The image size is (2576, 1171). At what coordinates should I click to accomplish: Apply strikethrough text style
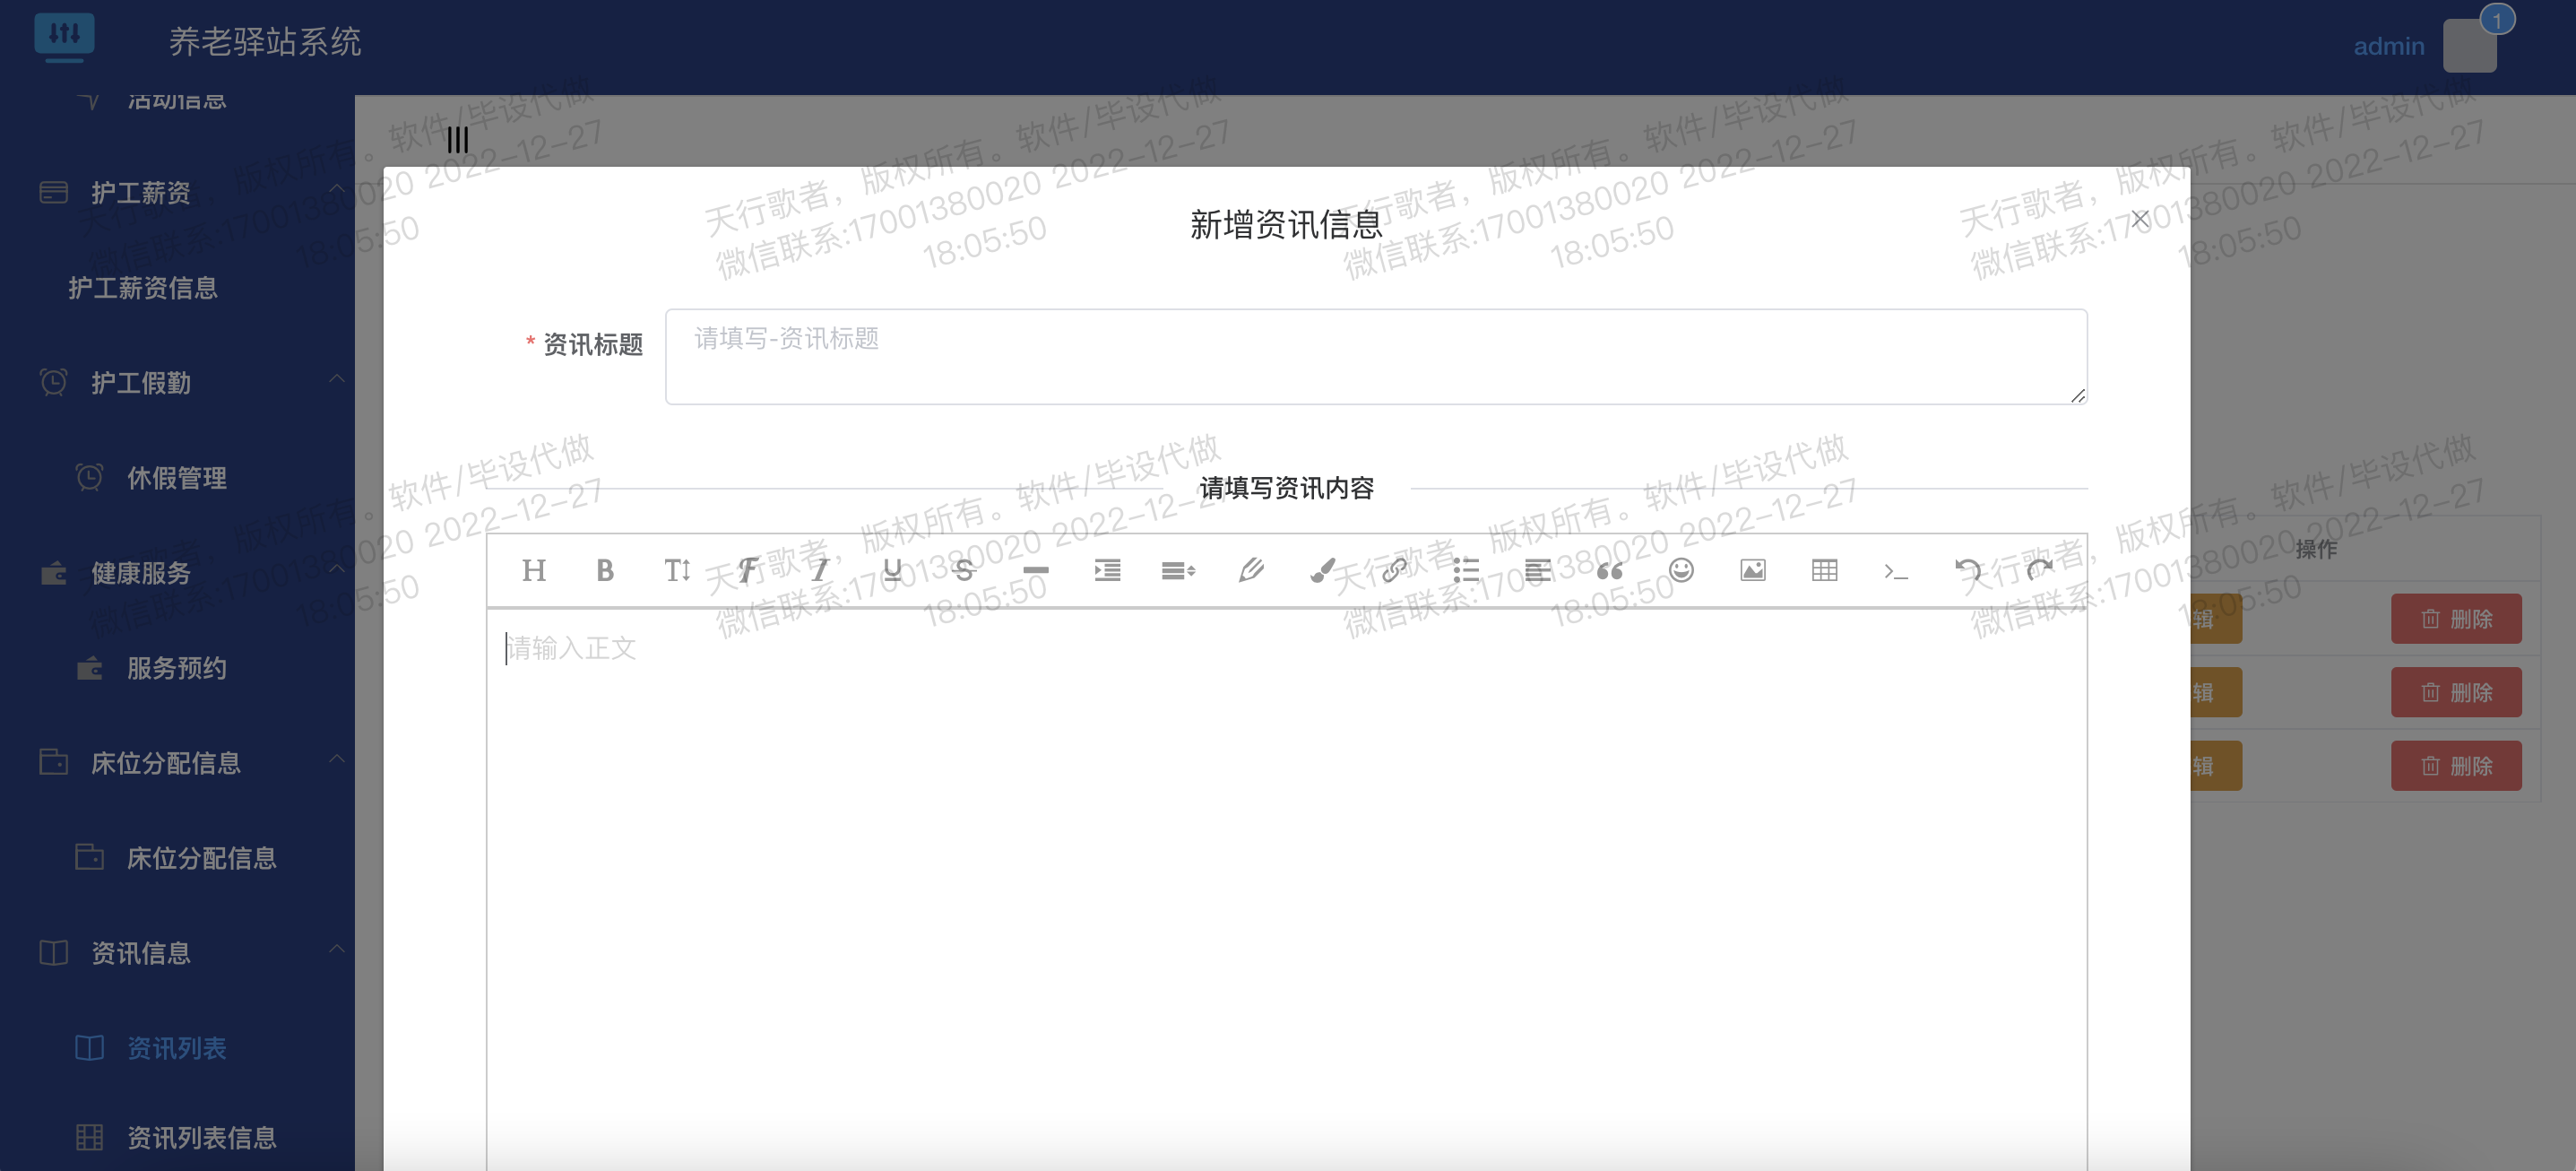(x=963, y=570)
